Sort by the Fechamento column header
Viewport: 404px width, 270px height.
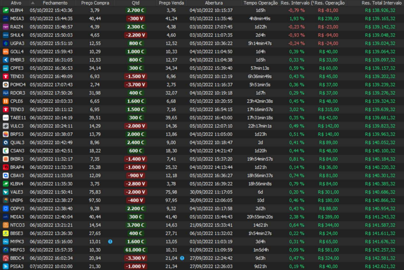click(55, 3)
